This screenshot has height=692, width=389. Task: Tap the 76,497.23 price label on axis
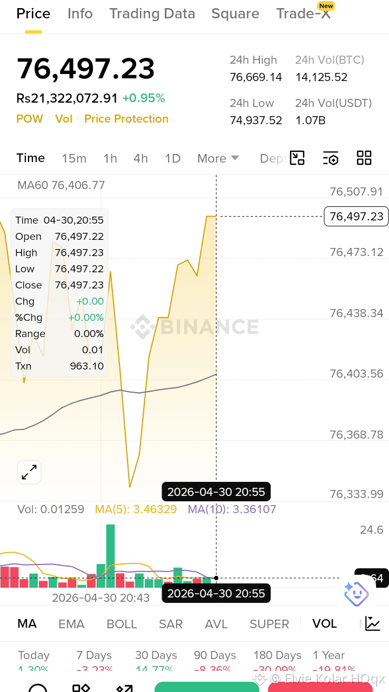click(x=356, y=216)
